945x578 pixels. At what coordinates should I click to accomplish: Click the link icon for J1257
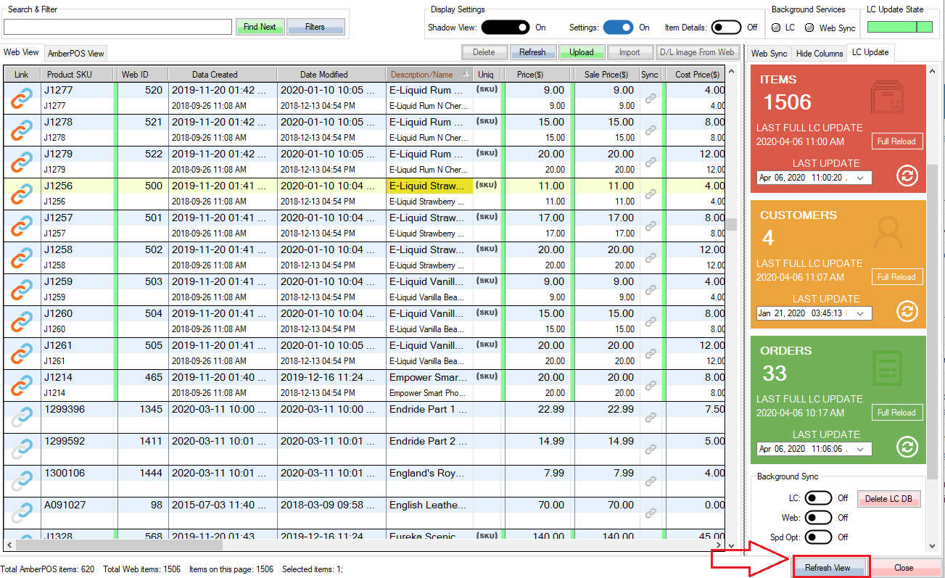(22, 226)
